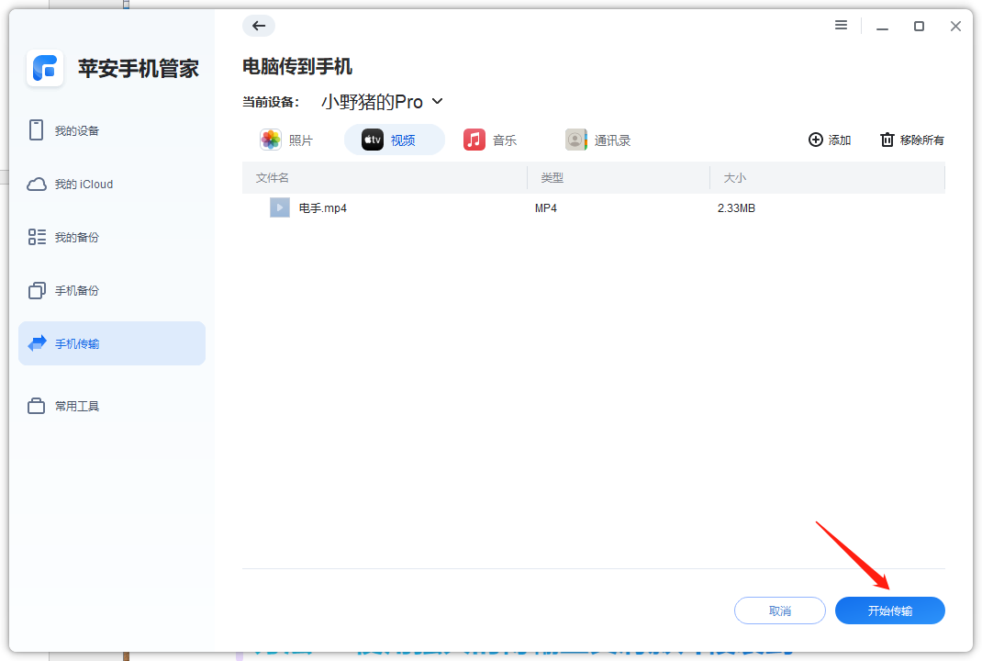982x661 pixels.
Task: Click the 苹安手机管家 app logo
Action: click(44, 69)
